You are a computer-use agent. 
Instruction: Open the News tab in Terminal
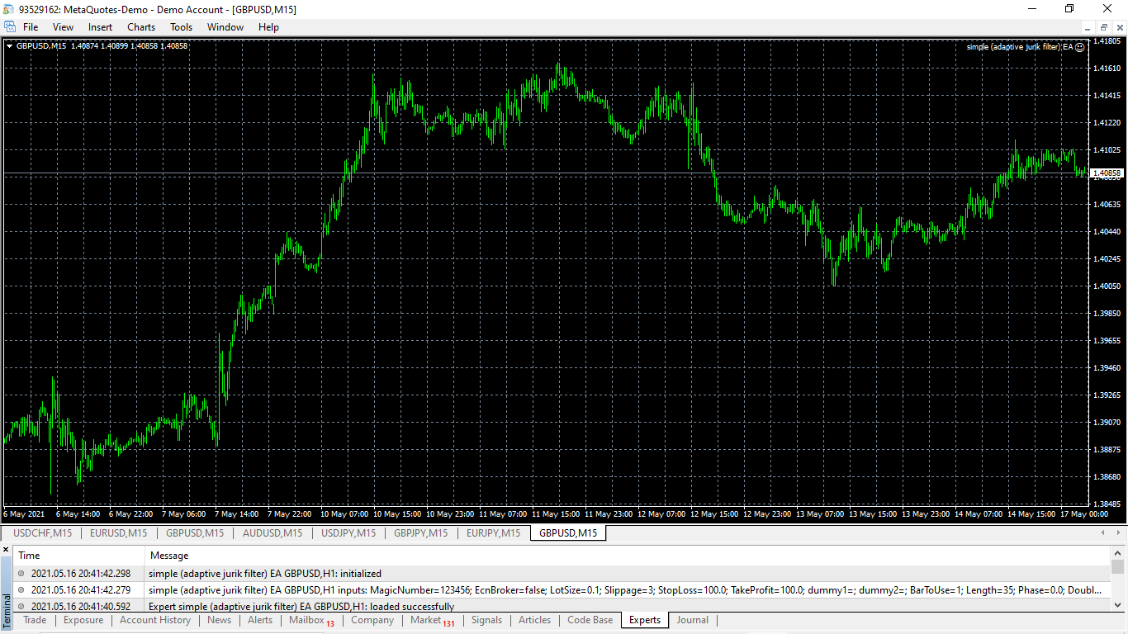(x=220, y=620)
